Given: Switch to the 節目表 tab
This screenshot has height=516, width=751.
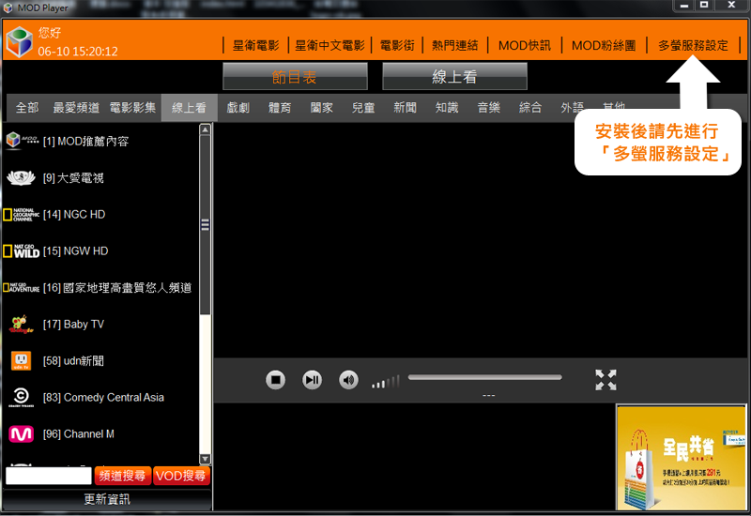Looking at the screenshot, I should [x=295, y=77].
